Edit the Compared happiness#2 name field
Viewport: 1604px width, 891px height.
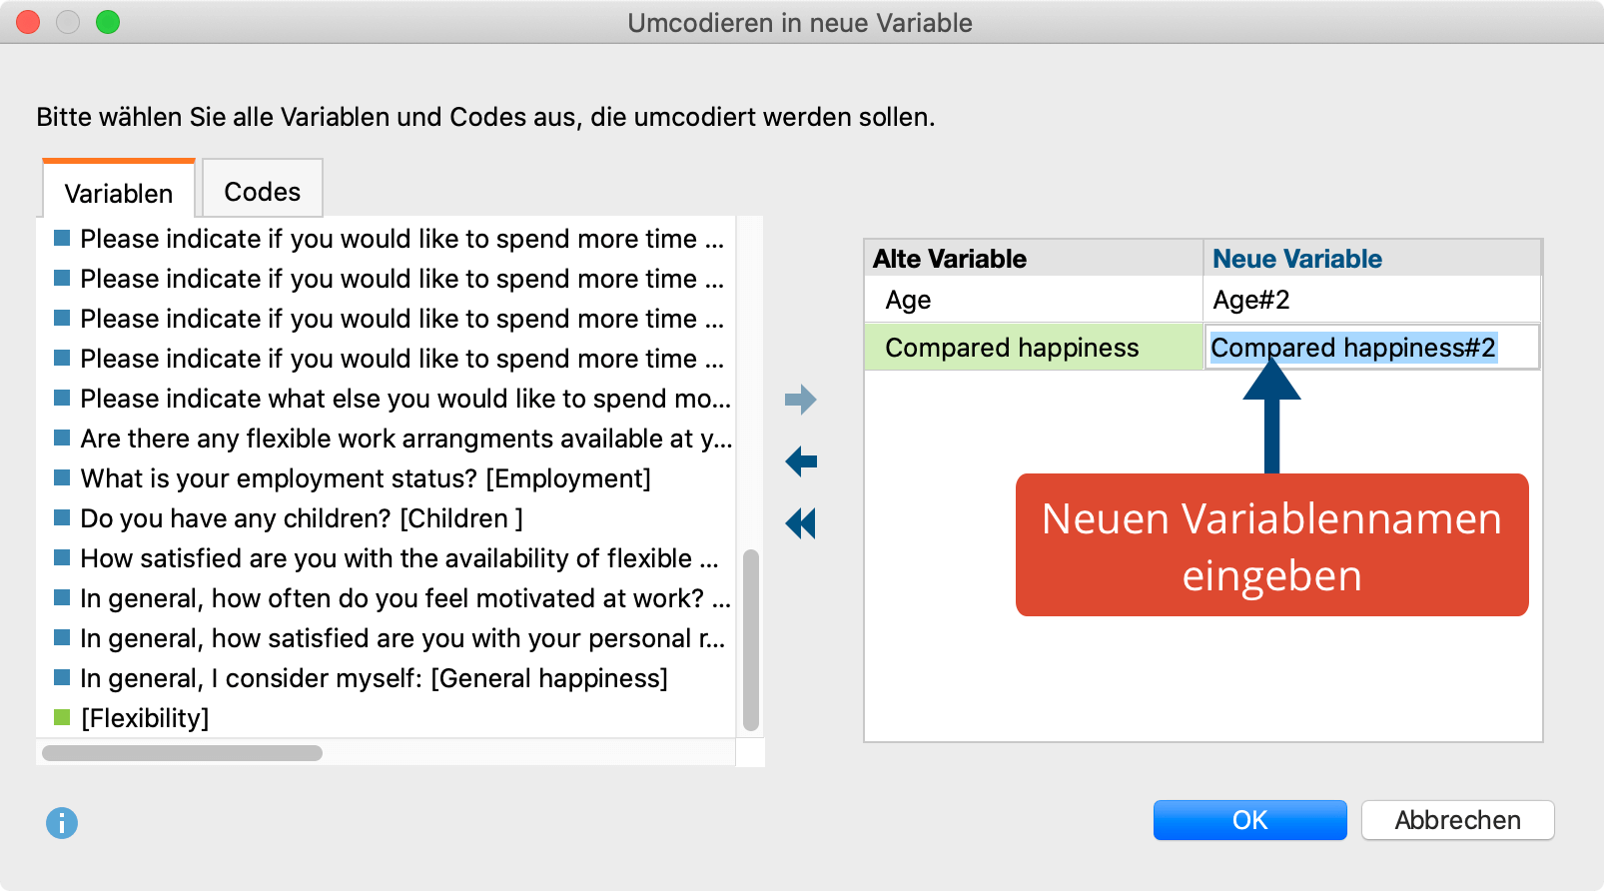(x=1372, y=348)
